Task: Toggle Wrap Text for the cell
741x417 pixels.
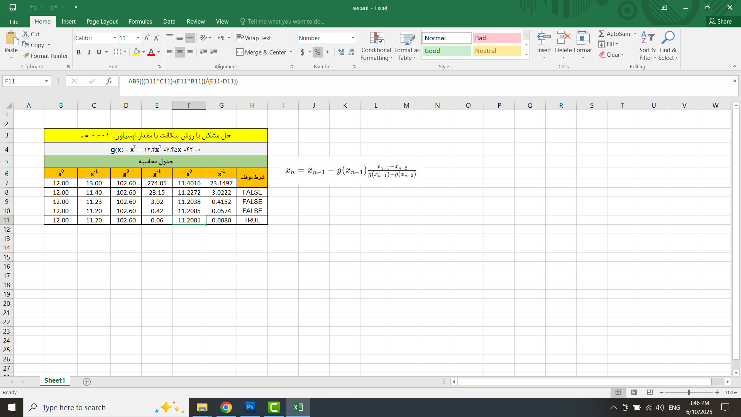Action: tap(254, 38)
